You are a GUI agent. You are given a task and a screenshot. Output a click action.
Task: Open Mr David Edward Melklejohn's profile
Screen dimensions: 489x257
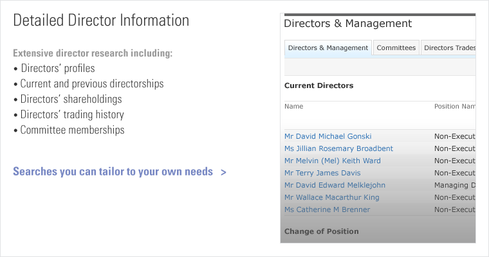pyautogui.click(x=335, y=185)
